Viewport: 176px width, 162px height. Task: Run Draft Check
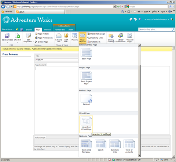(94, 42)
